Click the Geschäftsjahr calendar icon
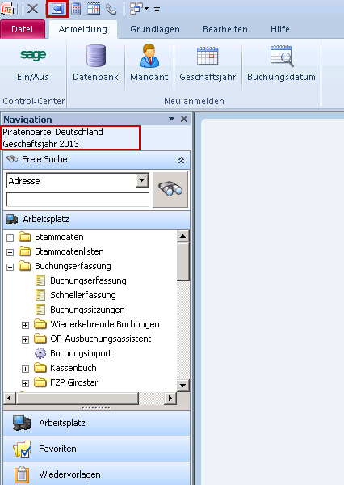 pos(208,56)
